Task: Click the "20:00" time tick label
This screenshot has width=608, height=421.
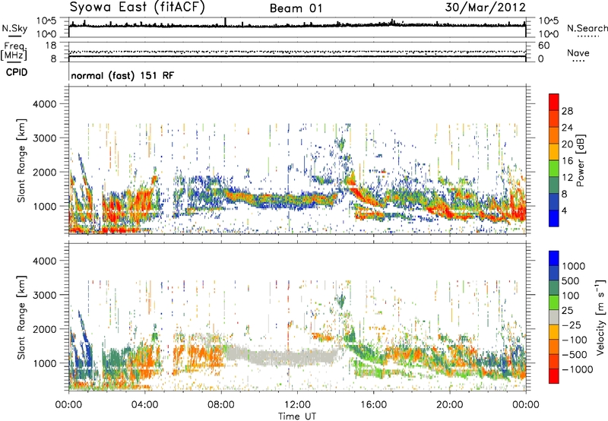Action: [x=449, y=405]
